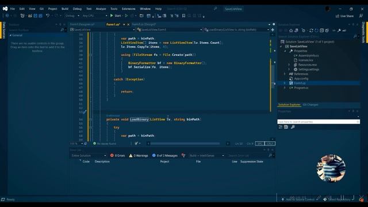Click the wrench Properties icon in Solution Explorer toolbar

point(339,30)
